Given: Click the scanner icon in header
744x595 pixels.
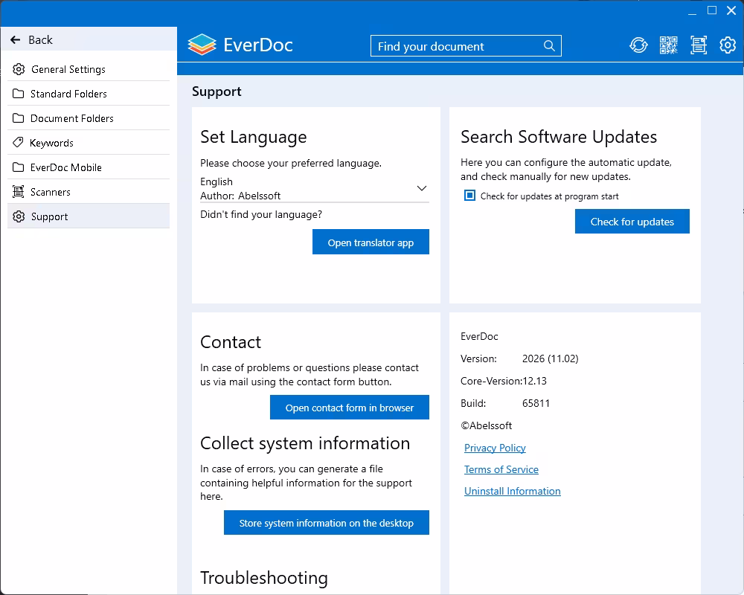Looking at the screenshot, I should (x=699, y=45).
